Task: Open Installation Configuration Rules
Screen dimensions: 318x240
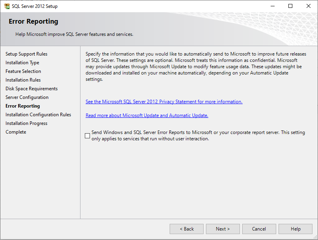Action: [x=38, y=114]
